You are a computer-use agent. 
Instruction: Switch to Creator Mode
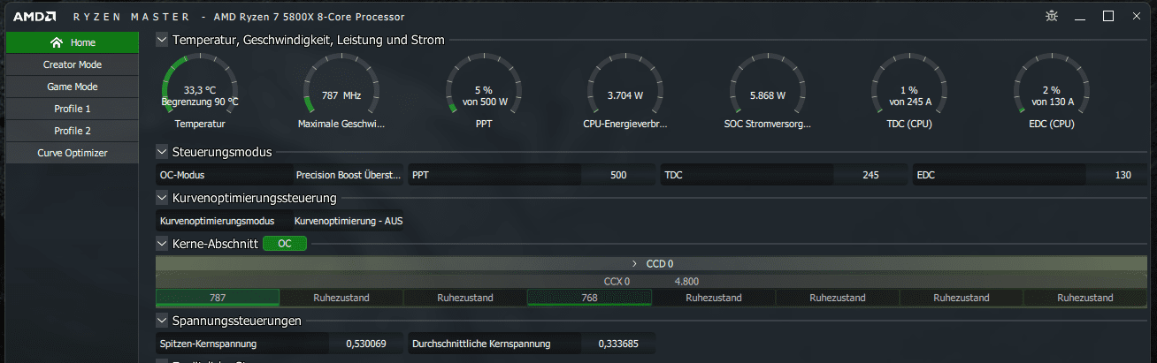coord(72,64)
